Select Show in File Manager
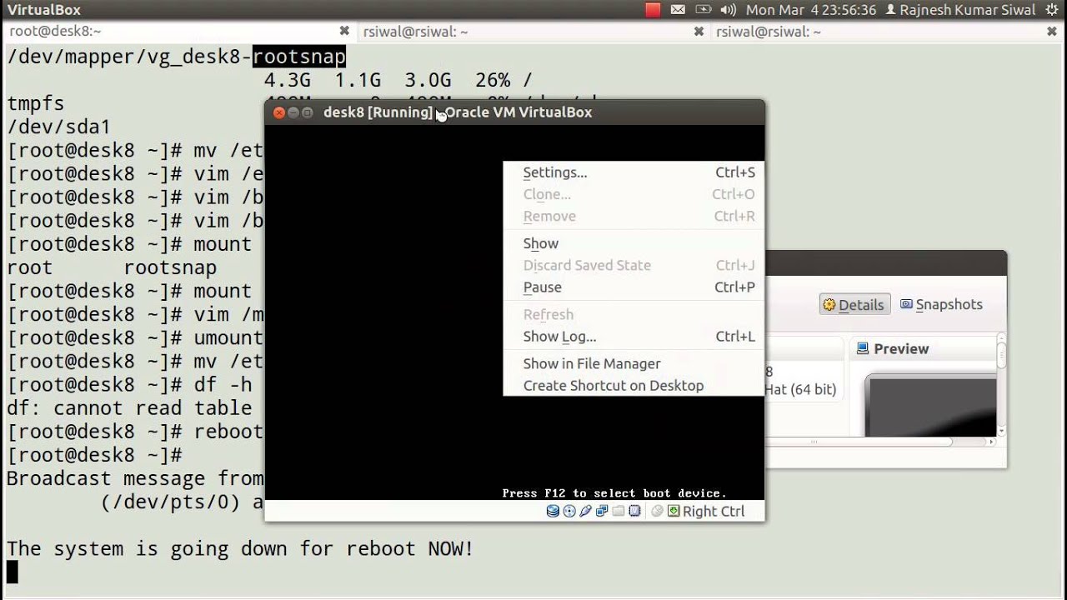 click(634, 363)
